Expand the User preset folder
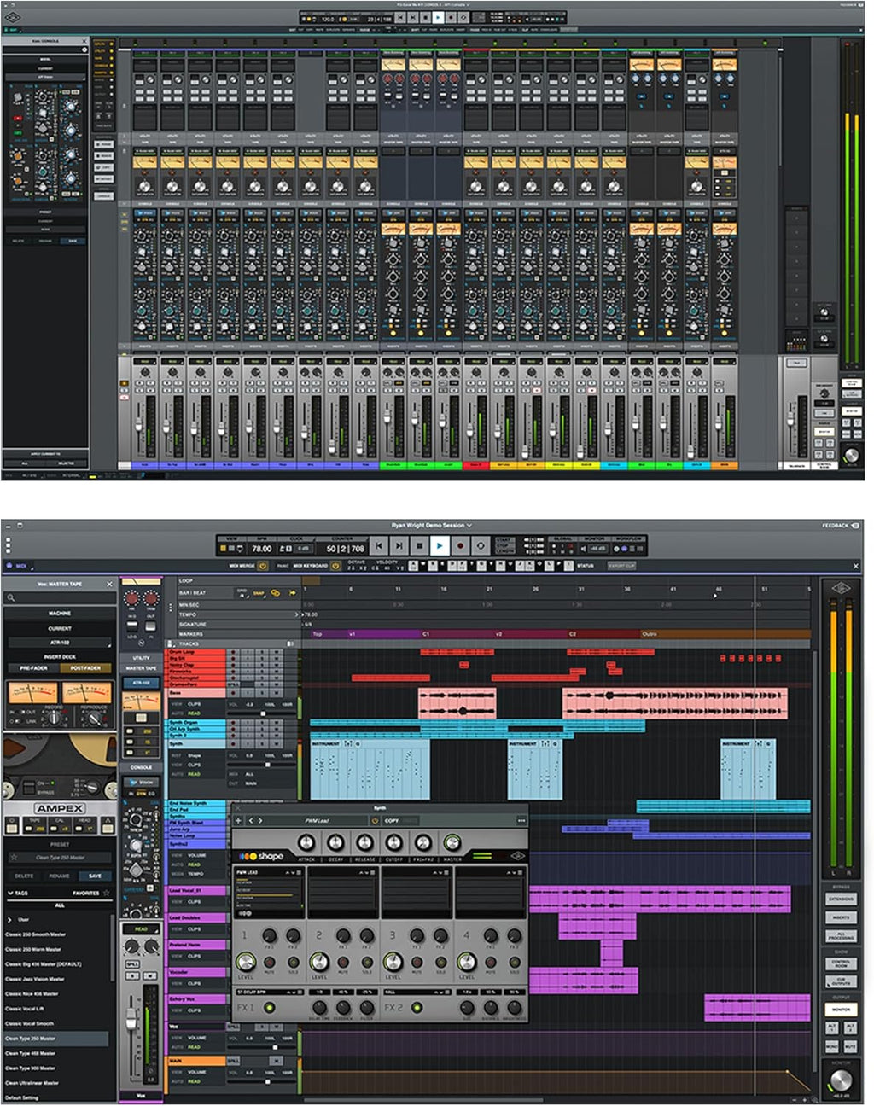Screen dimensions: 874x1106 (9, 920)
